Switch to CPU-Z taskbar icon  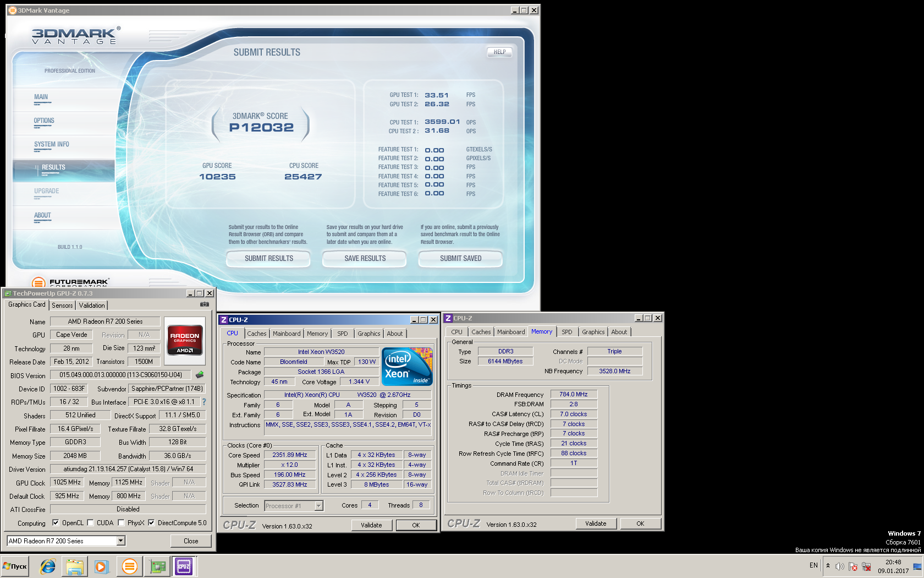(184, 566)
